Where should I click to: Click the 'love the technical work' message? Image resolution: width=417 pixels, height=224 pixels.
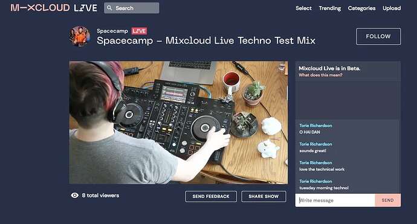(322, 169)
